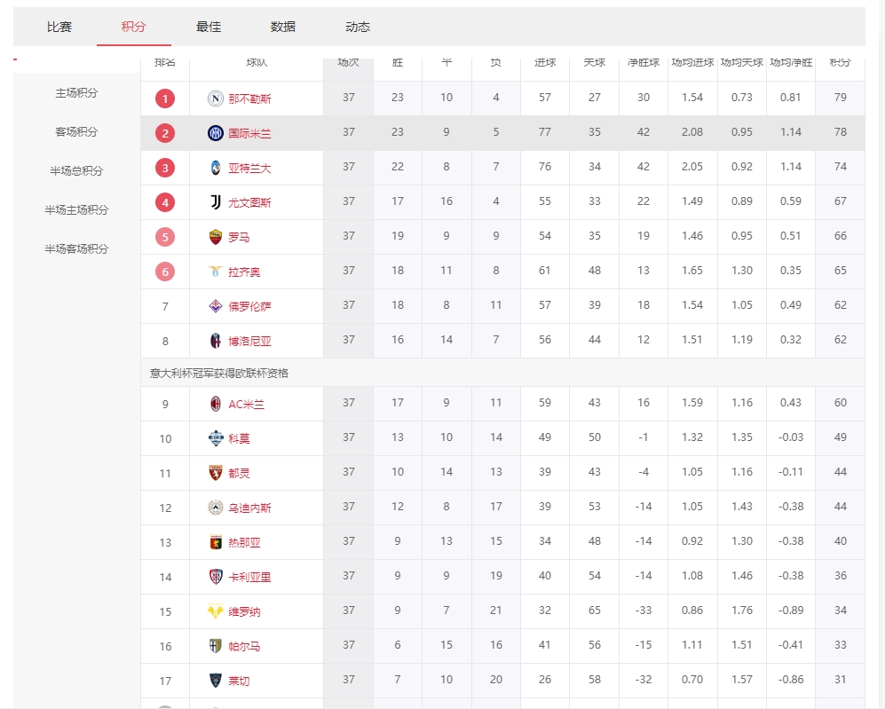Open the 博洛尼亚 team link
885x709 pixels.
(x=249, y=341)
